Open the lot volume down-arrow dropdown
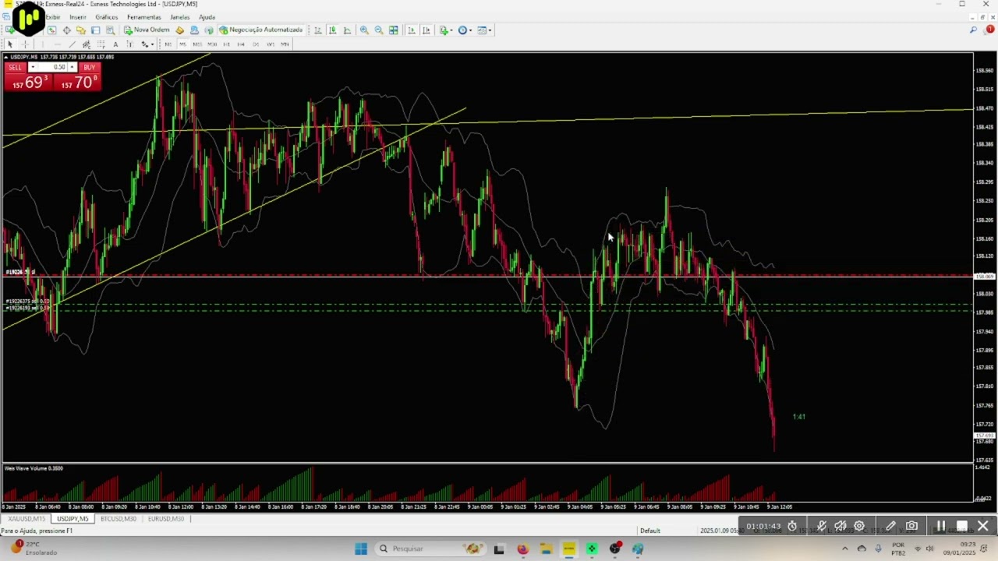998x561 pixels. (x=32, y=67)
